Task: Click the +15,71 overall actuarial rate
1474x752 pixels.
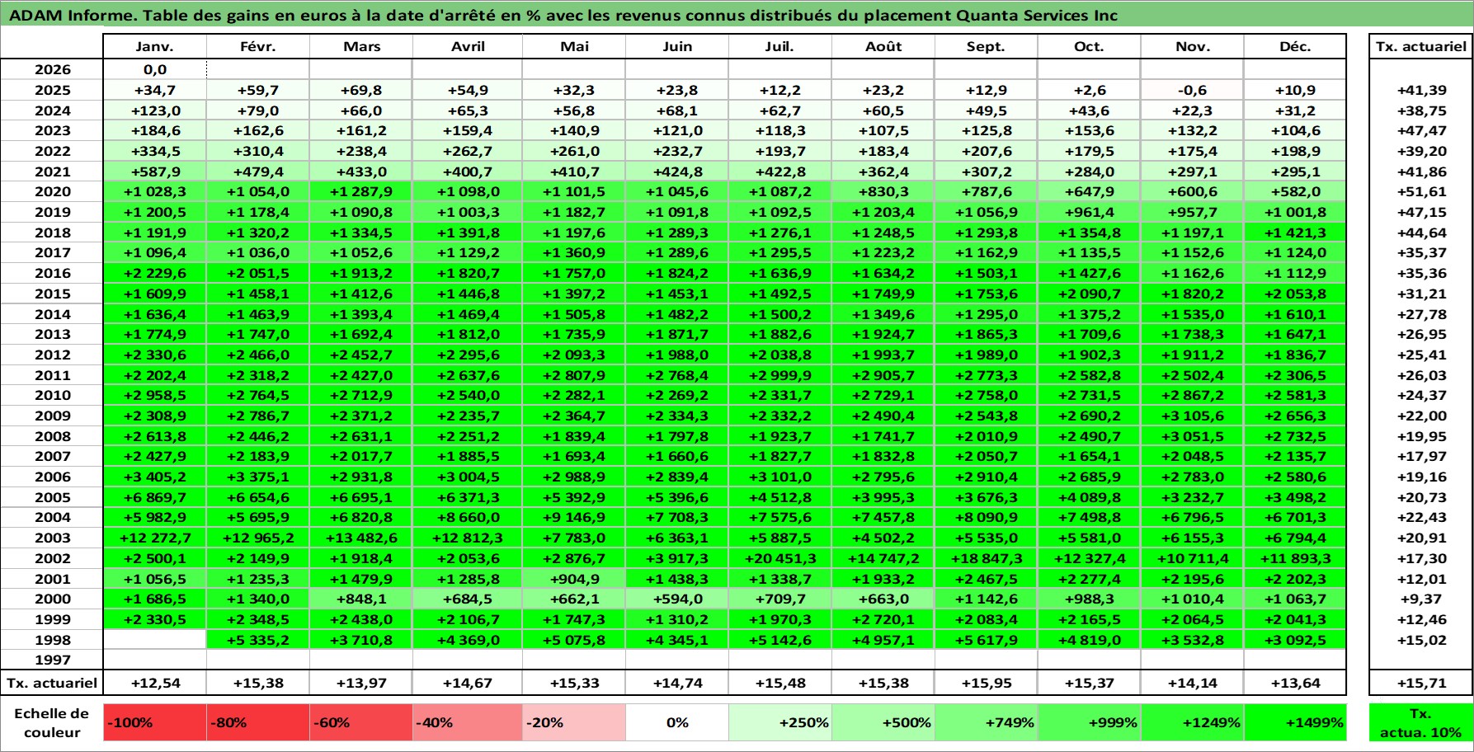Action: tap(1421, 683)
